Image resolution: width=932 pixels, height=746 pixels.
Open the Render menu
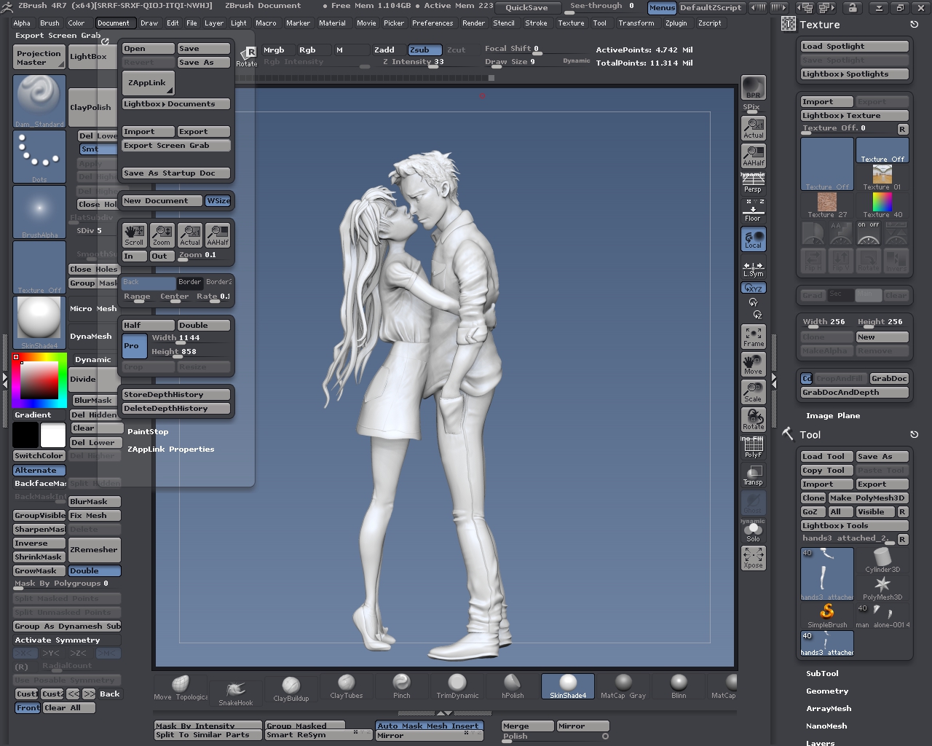coord(473,23)
